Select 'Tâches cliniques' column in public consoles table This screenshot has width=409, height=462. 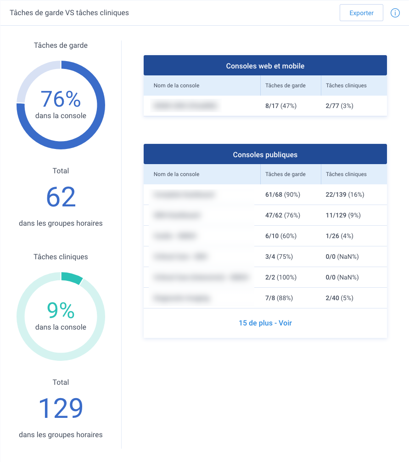tap(346, 174)
